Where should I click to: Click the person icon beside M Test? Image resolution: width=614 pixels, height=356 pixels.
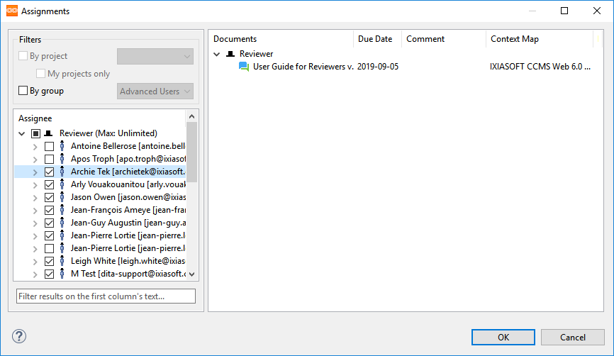(62, 274)
